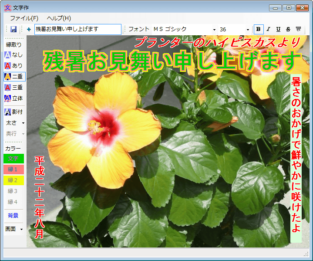The image size is (313, 261).
Task: Maximize the 文字作 window
Action: 289,8
